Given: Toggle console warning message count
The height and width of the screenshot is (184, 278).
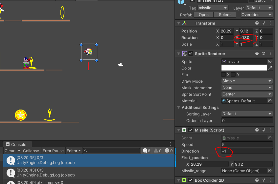Looking at the screenshot, I should click(158, 151).
